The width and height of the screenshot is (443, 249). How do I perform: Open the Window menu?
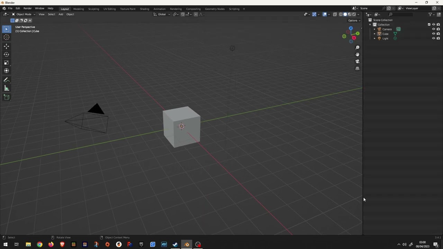point(39,8)
